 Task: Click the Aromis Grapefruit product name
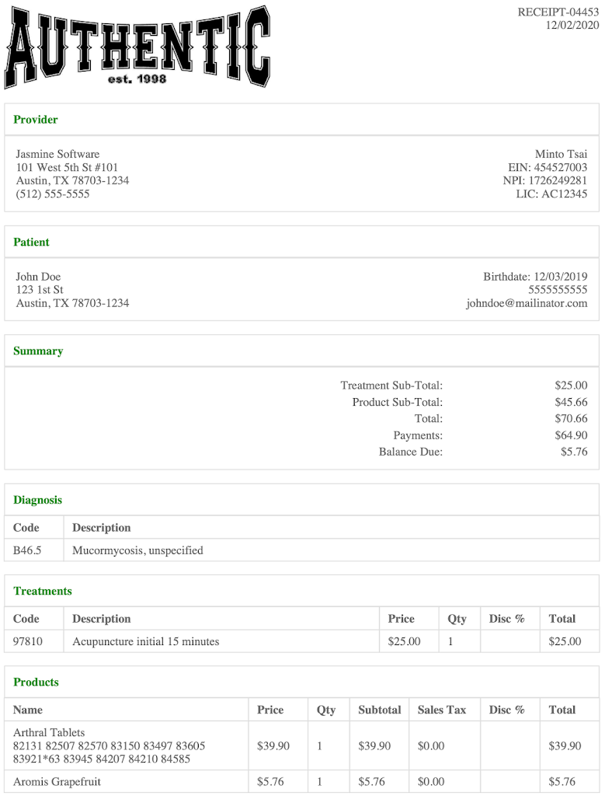(x=57, y=781)
